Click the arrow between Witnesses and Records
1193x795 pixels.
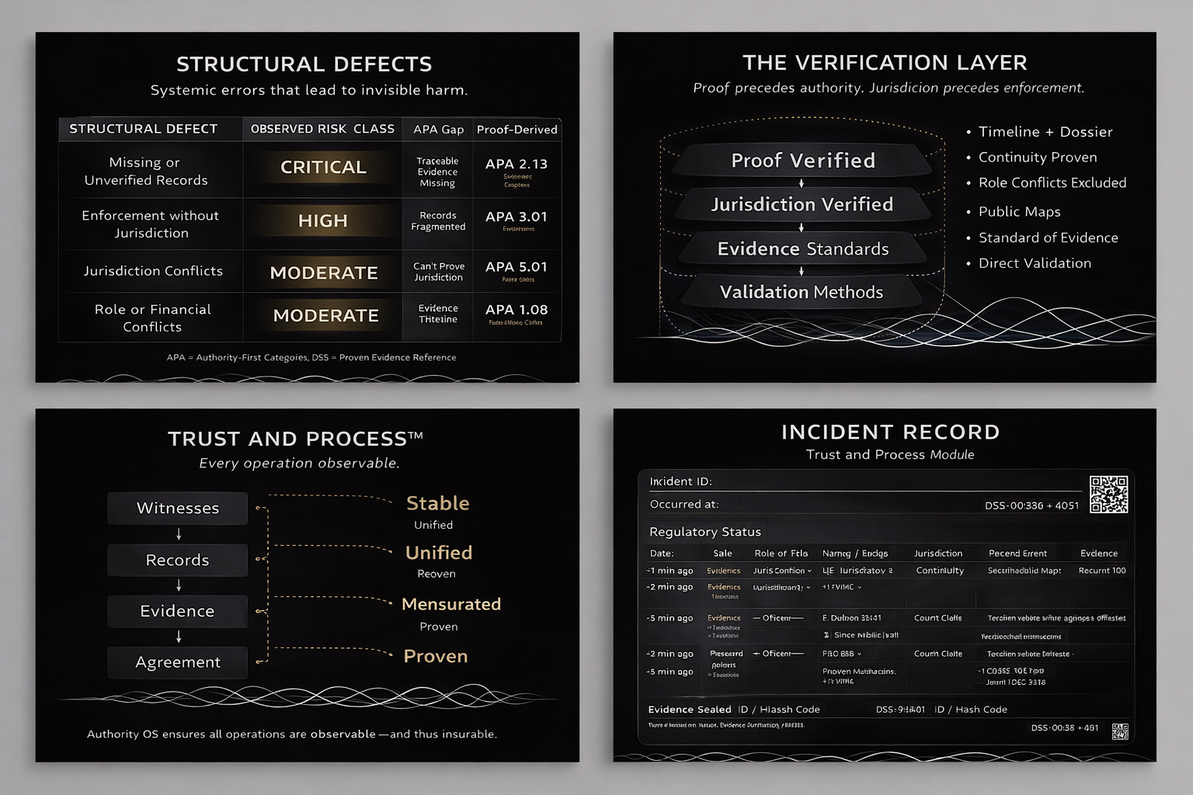pyautogui.click(x=178, y=533)
